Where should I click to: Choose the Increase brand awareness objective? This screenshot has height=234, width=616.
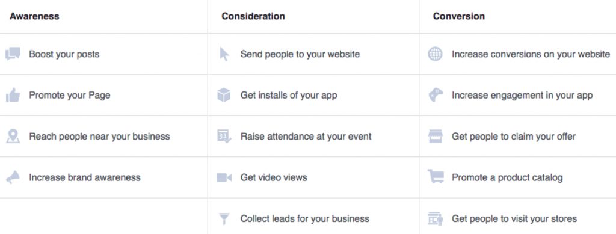click(103, 177)
